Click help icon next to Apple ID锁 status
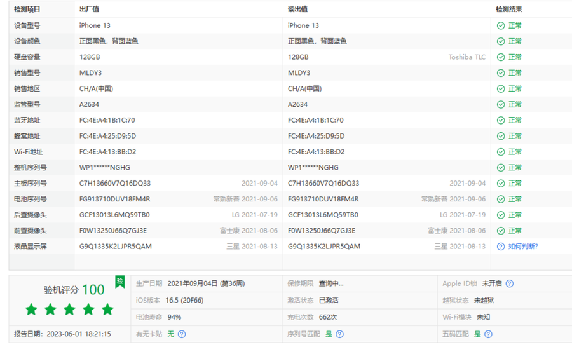The image size is (572, 347). [509, 283]
